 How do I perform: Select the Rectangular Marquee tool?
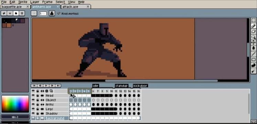[254, 20]
